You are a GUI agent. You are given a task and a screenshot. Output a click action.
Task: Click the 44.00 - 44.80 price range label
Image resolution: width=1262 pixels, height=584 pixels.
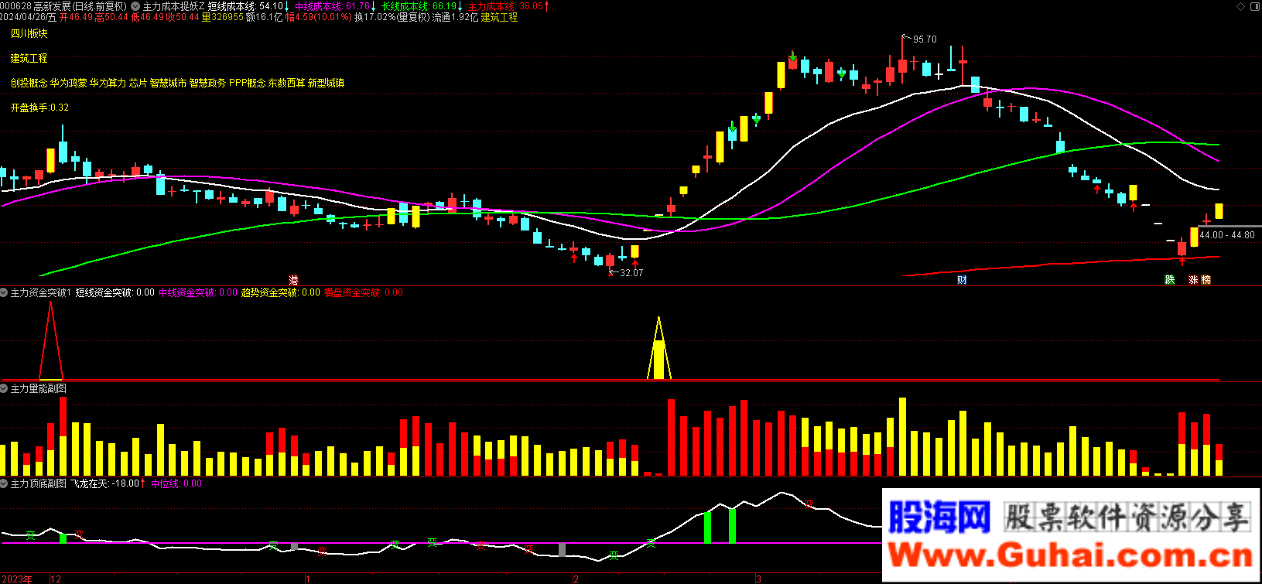point(1227,235)
